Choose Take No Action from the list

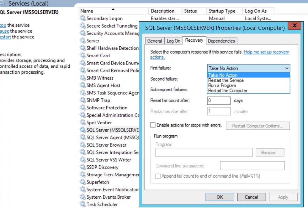248,75
